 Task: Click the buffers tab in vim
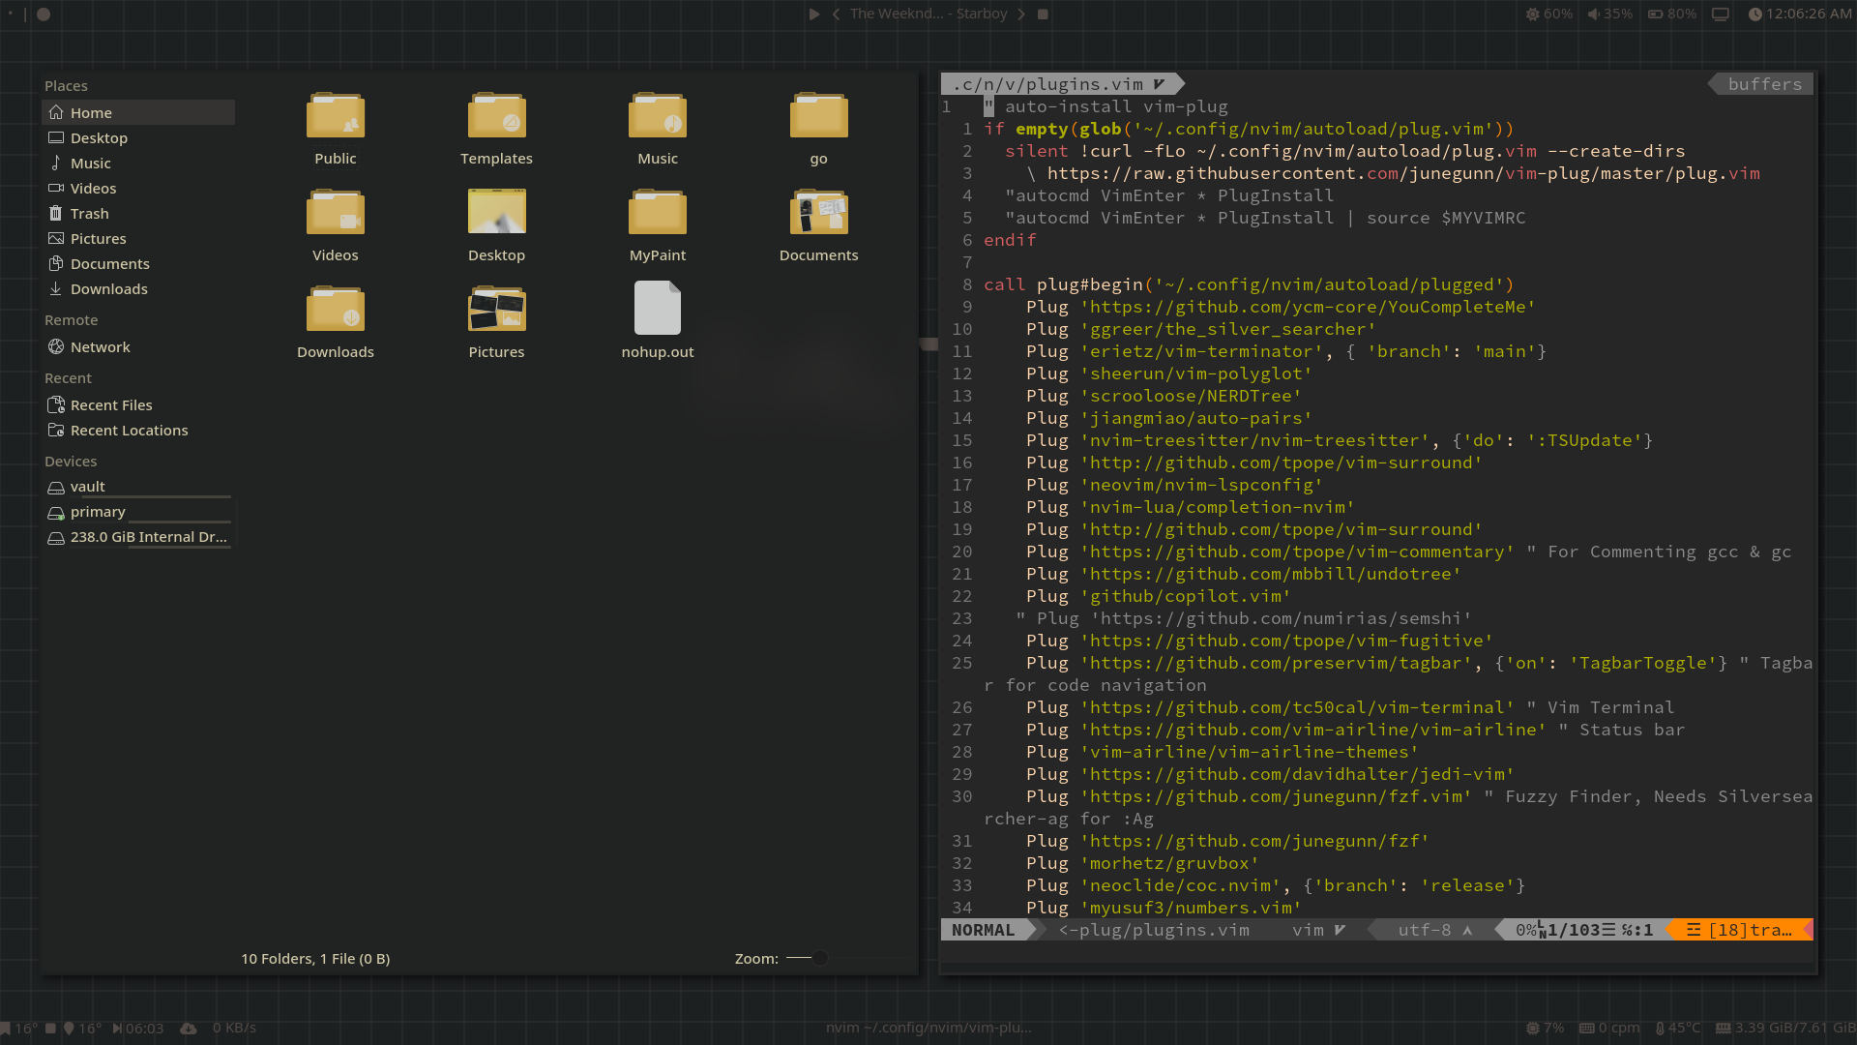(x=1764, y=85)
